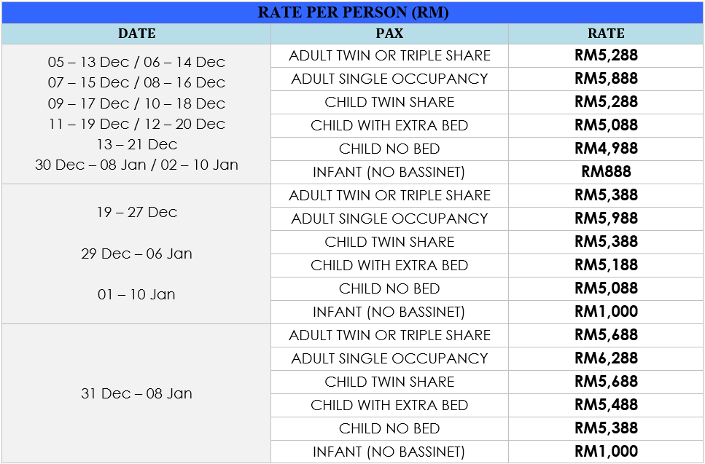Image resolution: width=705 pixels, height=464 pixels.
Task: Click the RATE PER PERSON (RM) title
Action: click(353, 13)
